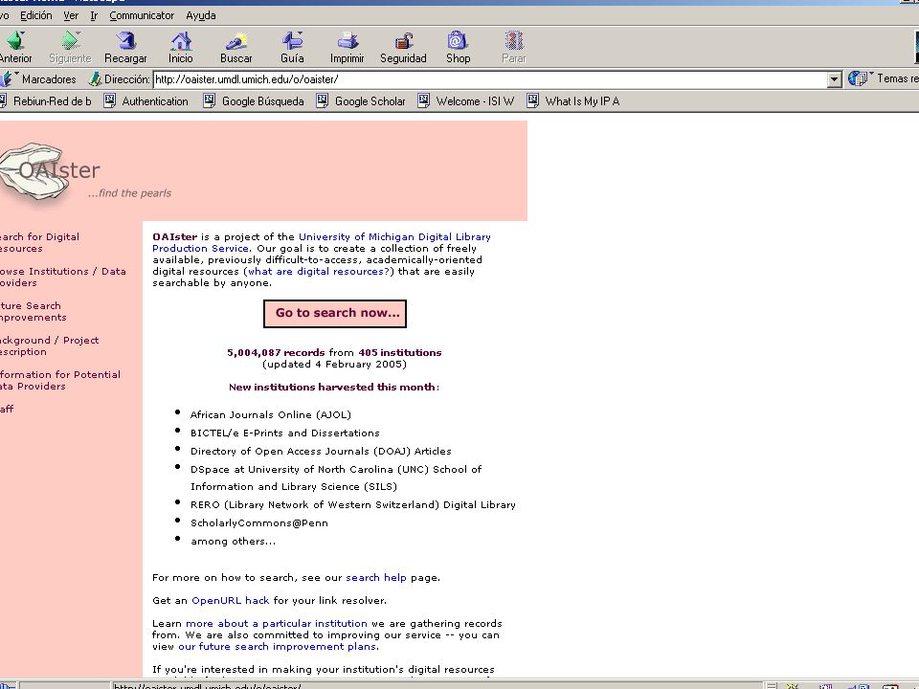Open the Welcome - ISI W bookmark

(466, 101)
